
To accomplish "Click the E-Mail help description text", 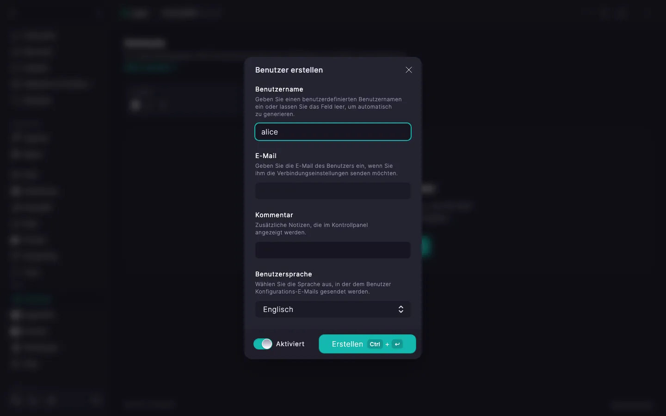I will pyautogui.click(x=327, y=170).
